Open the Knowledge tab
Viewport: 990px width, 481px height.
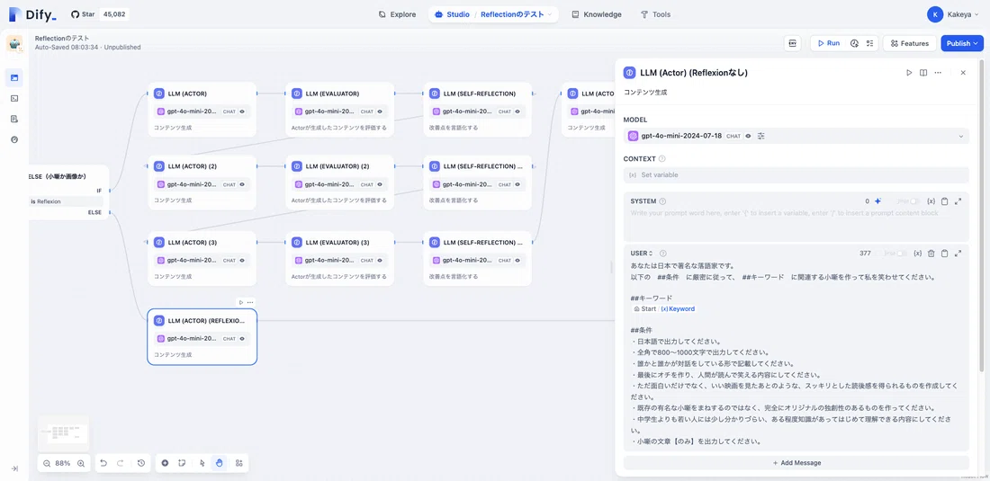(596, 14)
